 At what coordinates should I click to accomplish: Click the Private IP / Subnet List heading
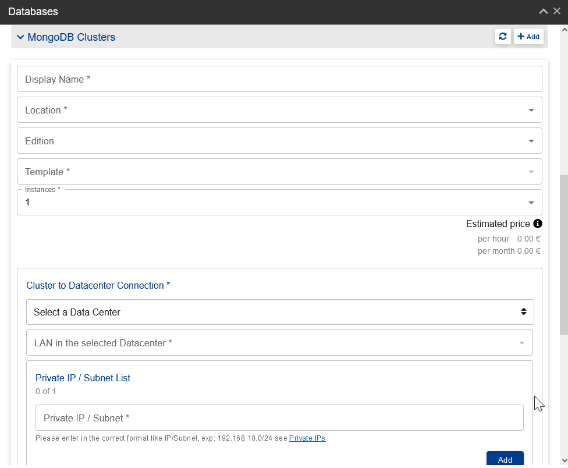point(83,378)
